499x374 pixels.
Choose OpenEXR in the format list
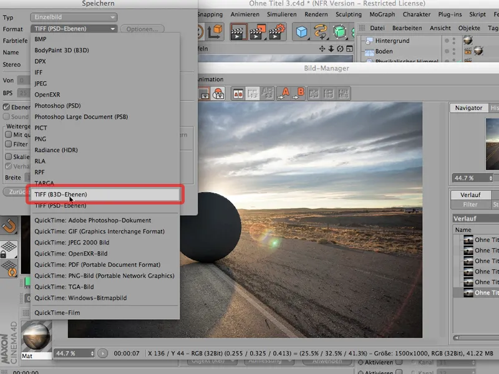coord(105,95)
